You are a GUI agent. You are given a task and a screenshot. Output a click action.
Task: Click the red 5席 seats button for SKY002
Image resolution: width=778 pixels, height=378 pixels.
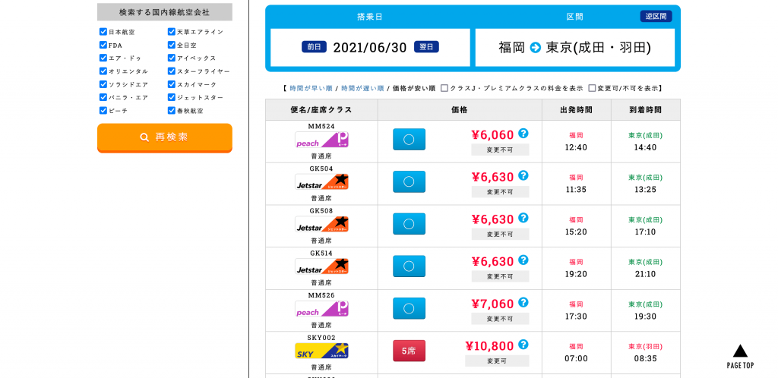[409, 351]
